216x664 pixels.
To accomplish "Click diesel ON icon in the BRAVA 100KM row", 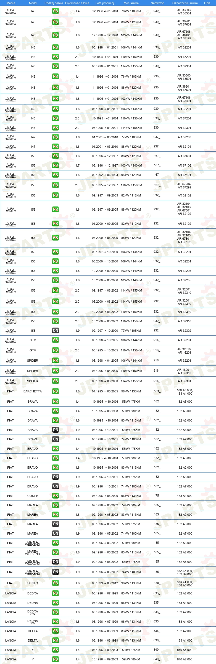I will pos(55,439).
